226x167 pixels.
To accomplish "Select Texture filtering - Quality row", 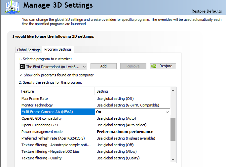I will pyautogui.click(x=41, y=158).
